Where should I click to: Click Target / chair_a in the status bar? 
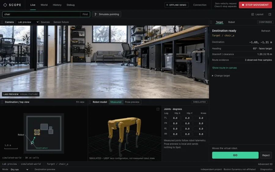click(57, 164)
